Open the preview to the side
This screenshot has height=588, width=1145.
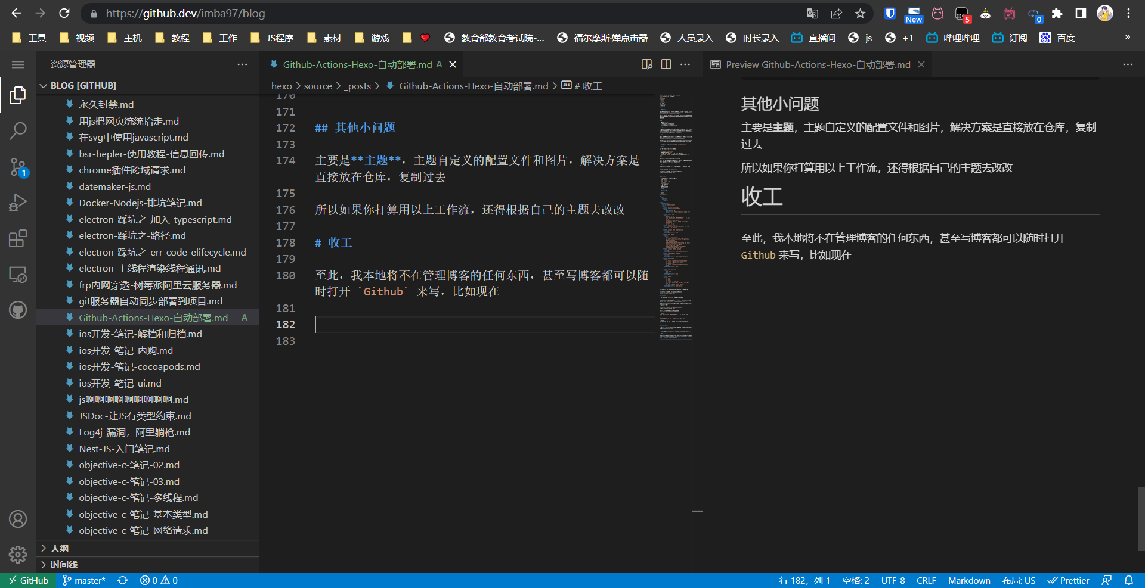point(647,64)
